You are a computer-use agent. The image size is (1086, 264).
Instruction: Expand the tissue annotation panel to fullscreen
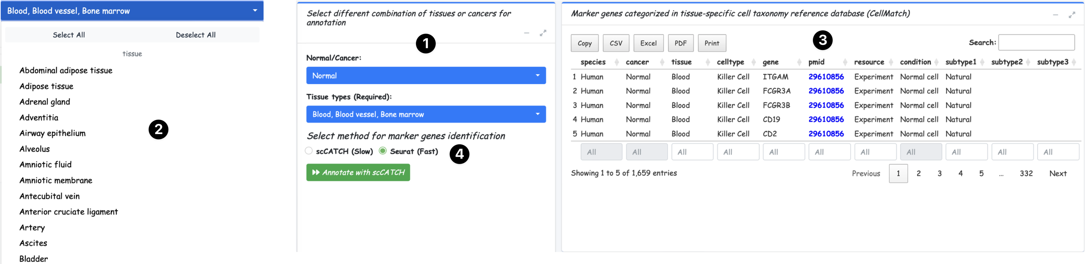(543, 33)
